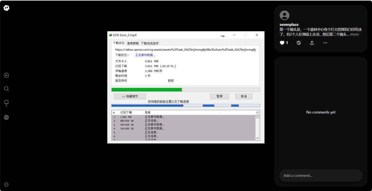Maximize the Sora_2.mp4 download window
This screenshot has height=191, width=372.
pos(245,35)
